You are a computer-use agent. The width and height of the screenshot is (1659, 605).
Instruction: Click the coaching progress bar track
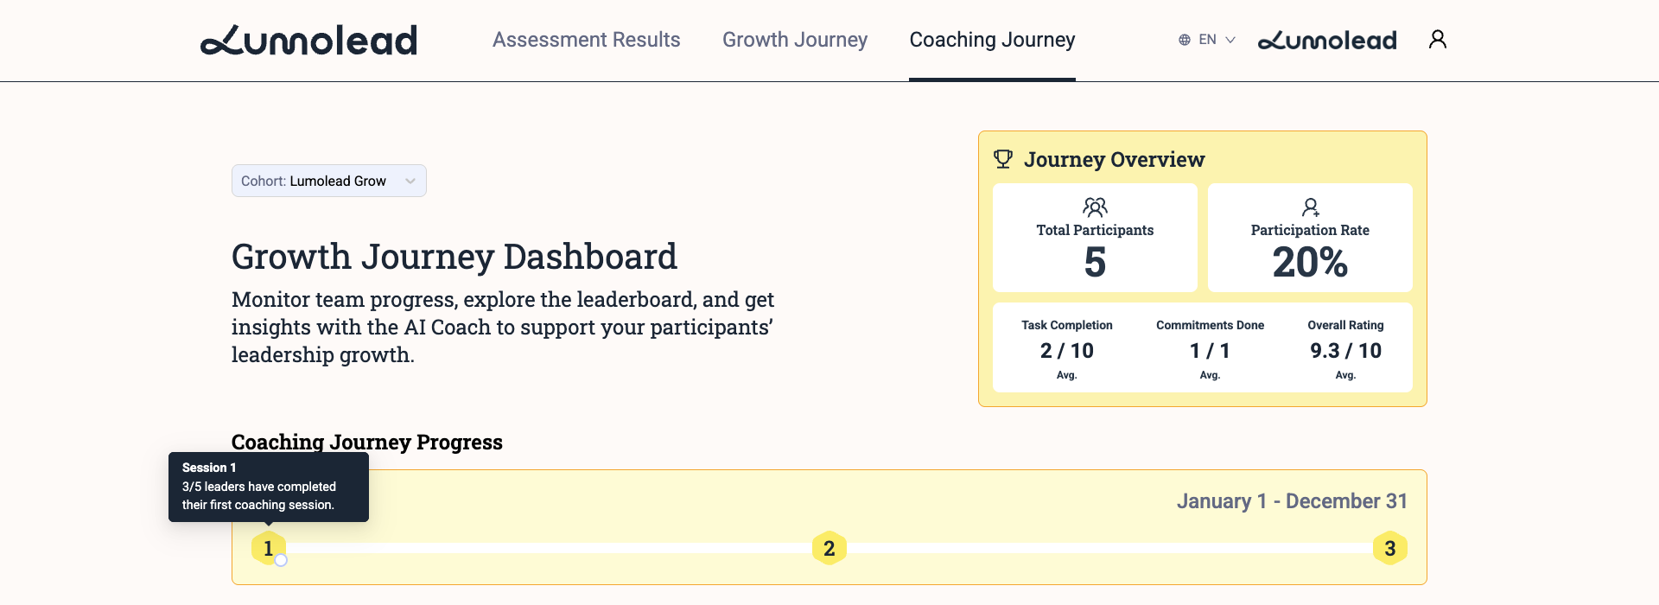(x=829, y=548)
